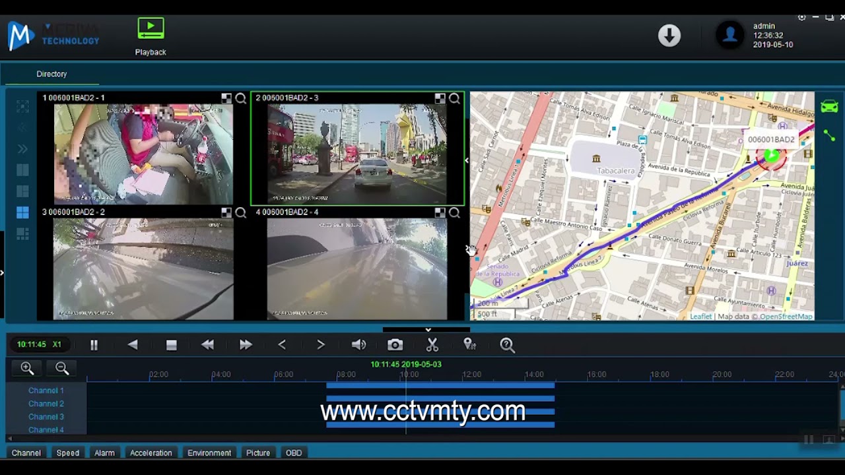Expand the collapsed left side panel arrow
The height and width of the screenshot is (475, 845).
pos(2,272)
